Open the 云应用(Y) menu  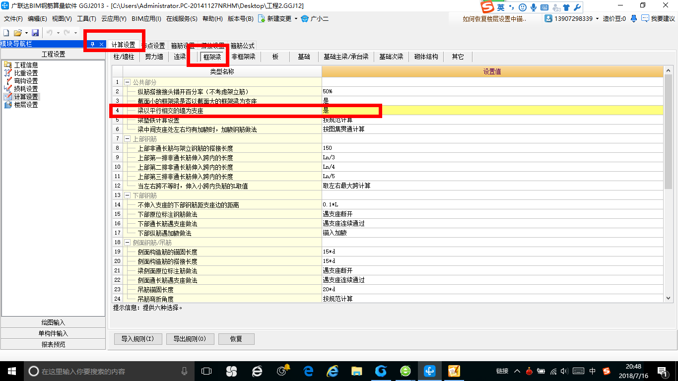coord(114,19)
